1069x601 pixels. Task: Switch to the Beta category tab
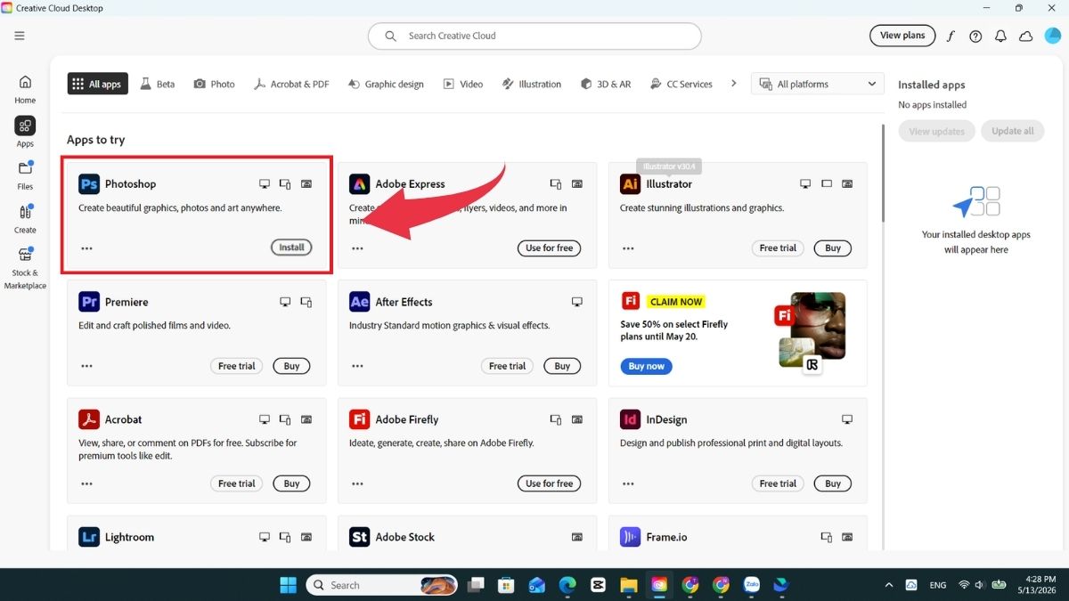[x=158, y=84]
